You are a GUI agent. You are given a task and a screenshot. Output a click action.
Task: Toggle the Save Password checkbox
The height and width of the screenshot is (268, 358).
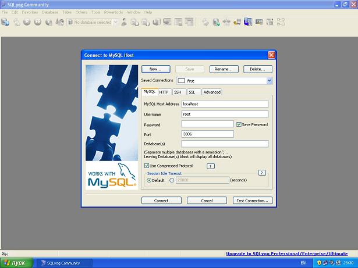[x=239, y=124]
